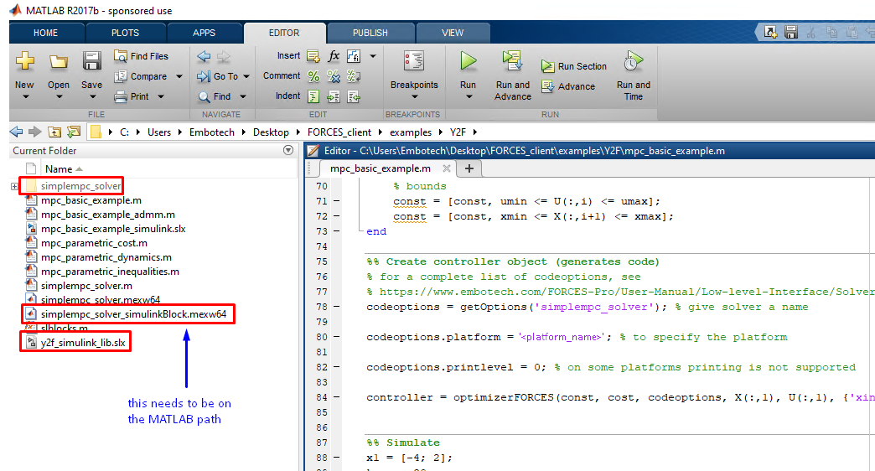Switch to the HOME ribbon tab
The width and height of the screenshot is (875, 471).
pyautogui.click(x=45, y=33)
